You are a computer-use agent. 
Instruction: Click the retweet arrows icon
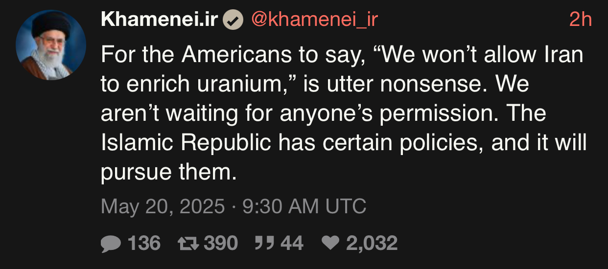click(x=188, y=243)
